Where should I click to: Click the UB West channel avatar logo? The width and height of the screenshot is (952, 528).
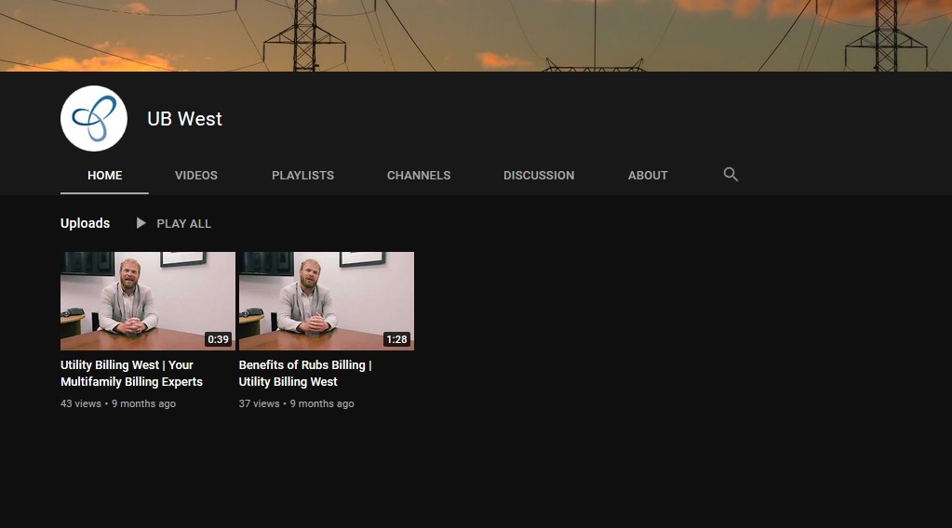point(93,118)
